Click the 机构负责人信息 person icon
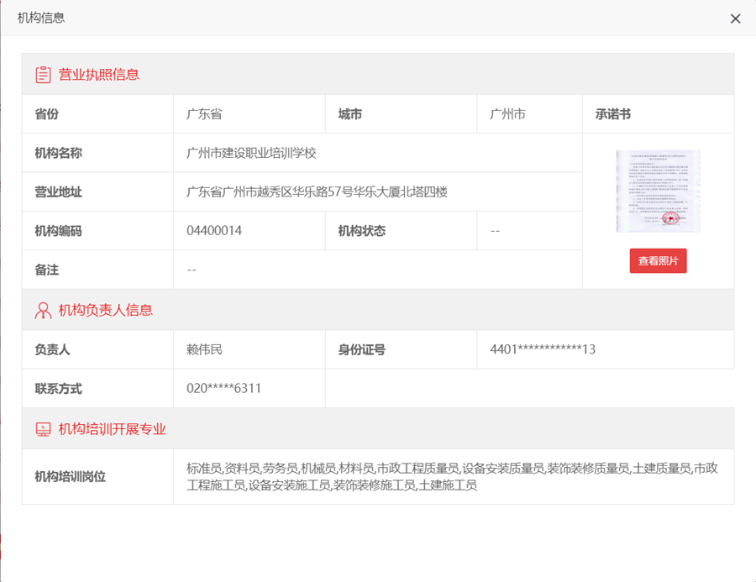This screenshot has width=756, height=582. (x=43, y=311)
